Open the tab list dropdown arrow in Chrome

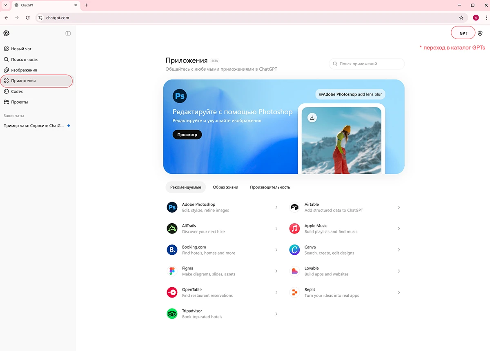pos(6,5)
